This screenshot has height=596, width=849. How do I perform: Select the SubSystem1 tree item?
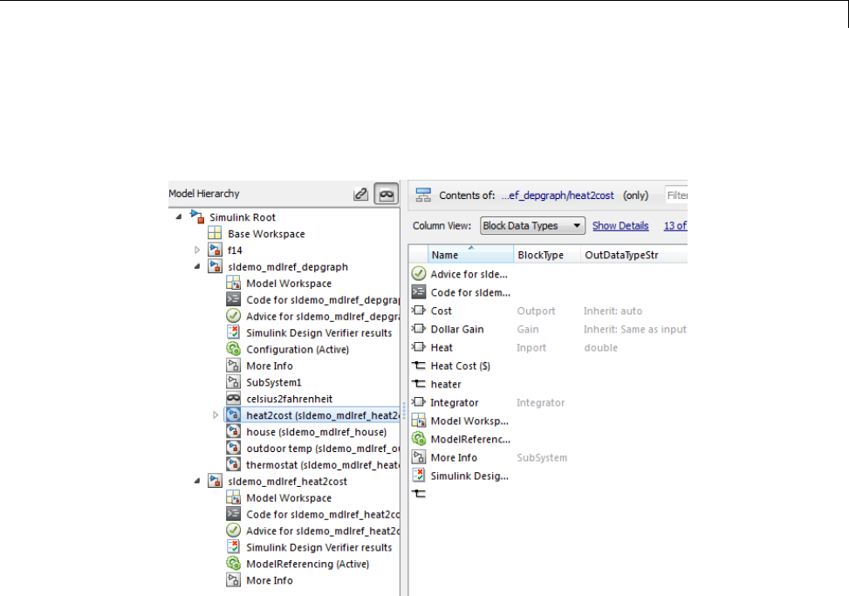tap(273, 382)
